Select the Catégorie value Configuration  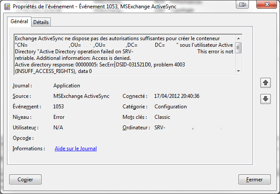pos(171,107)
